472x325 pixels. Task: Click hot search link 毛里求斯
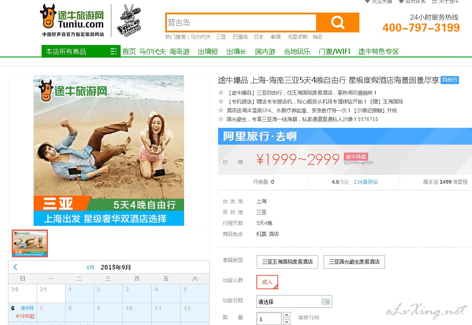point(298,37)
